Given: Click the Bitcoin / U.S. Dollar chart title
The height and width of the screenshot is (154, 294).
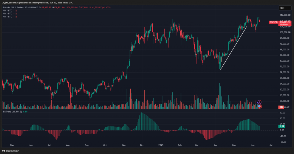Looking at the screenshot, I should pos(16,7).
